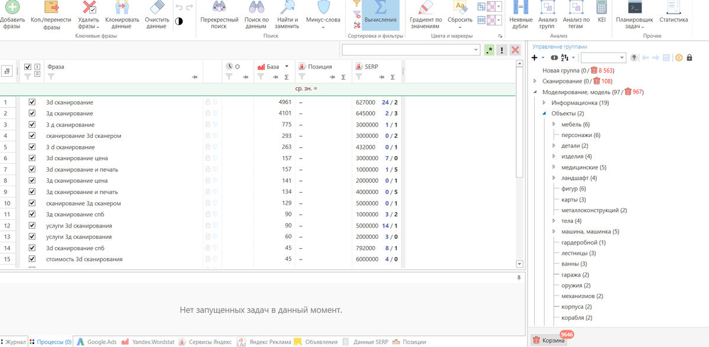Click the Фраза column header

[x=56, y=67]
